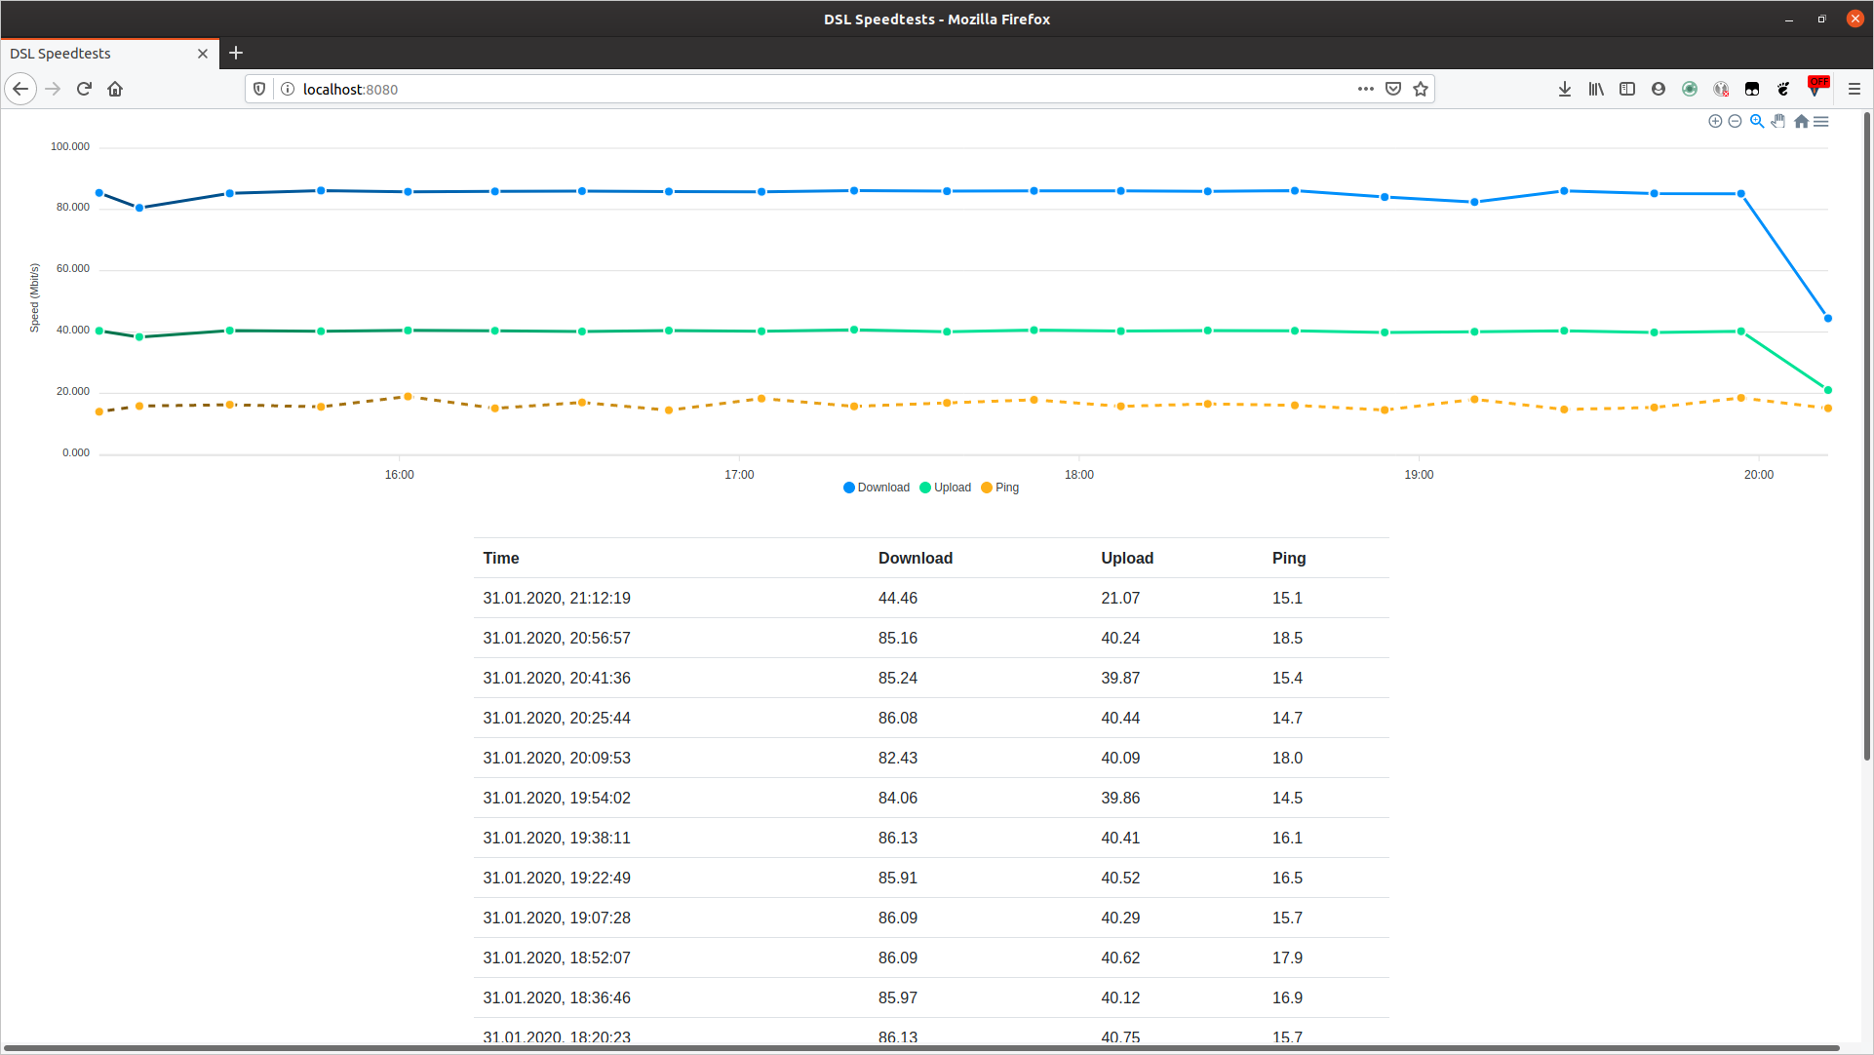Open the Firefox application hamburger menu
The image size is (1874, 1055).
[1854, 89]
